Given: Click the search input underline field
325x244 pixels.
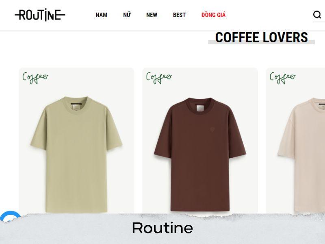Looking at the screenshot, I should pyautogui.click(x=319, y=22).
